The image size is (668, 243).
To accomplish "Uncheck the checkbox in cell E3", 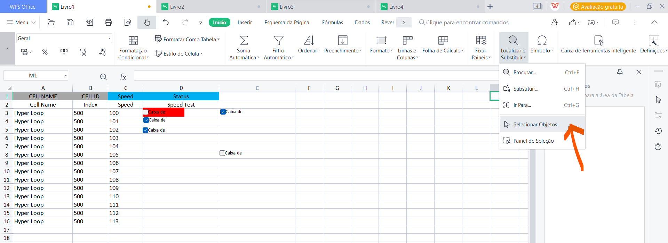I will (223, 112).
